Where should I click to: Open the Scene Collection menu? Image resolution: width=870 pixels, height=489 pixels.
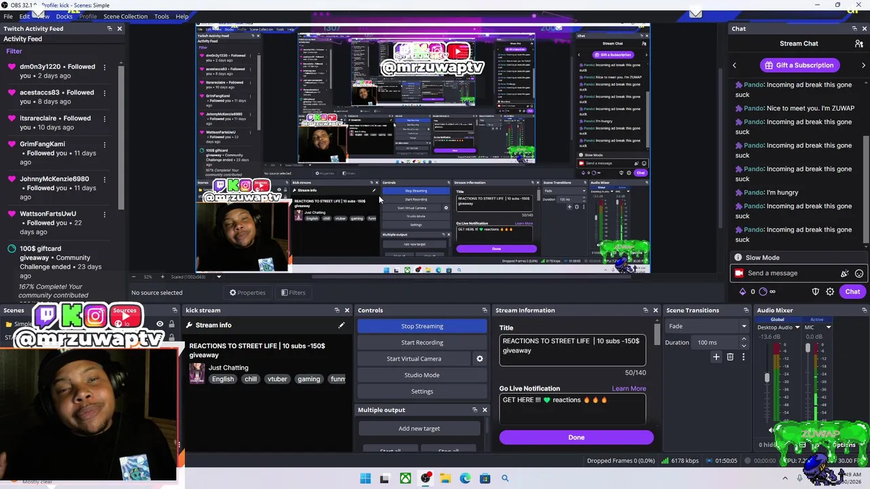point(125,16)
